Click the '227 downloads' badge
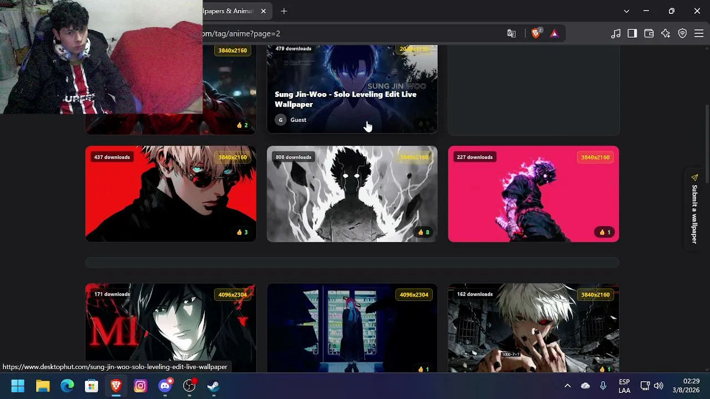The image size is (710, 399). coord(475,157)
